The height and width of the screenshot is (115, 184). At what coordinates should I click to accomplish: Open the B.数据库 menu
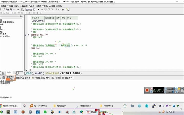(24, 6)
